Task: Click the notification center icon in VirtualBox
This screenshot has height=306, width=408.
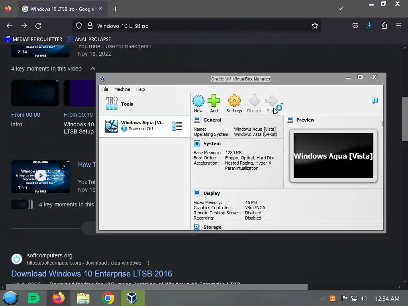Action: coord(375,101)
